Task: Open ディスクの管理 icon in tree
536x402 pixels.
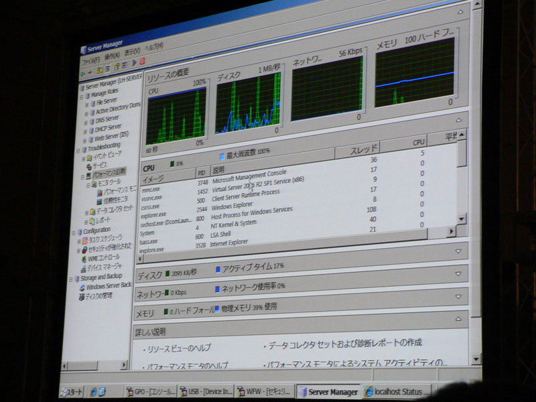Action: 81,297
